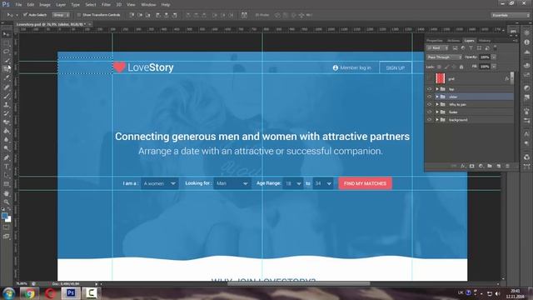Click Lock All padlock icon
The height and width of the screenshot is (300, 533).
tap(461, 67)
